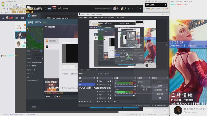Screen dimensions: 207x116
Task: Pop out the 混音器 dock panel
Action: point(135,78)
